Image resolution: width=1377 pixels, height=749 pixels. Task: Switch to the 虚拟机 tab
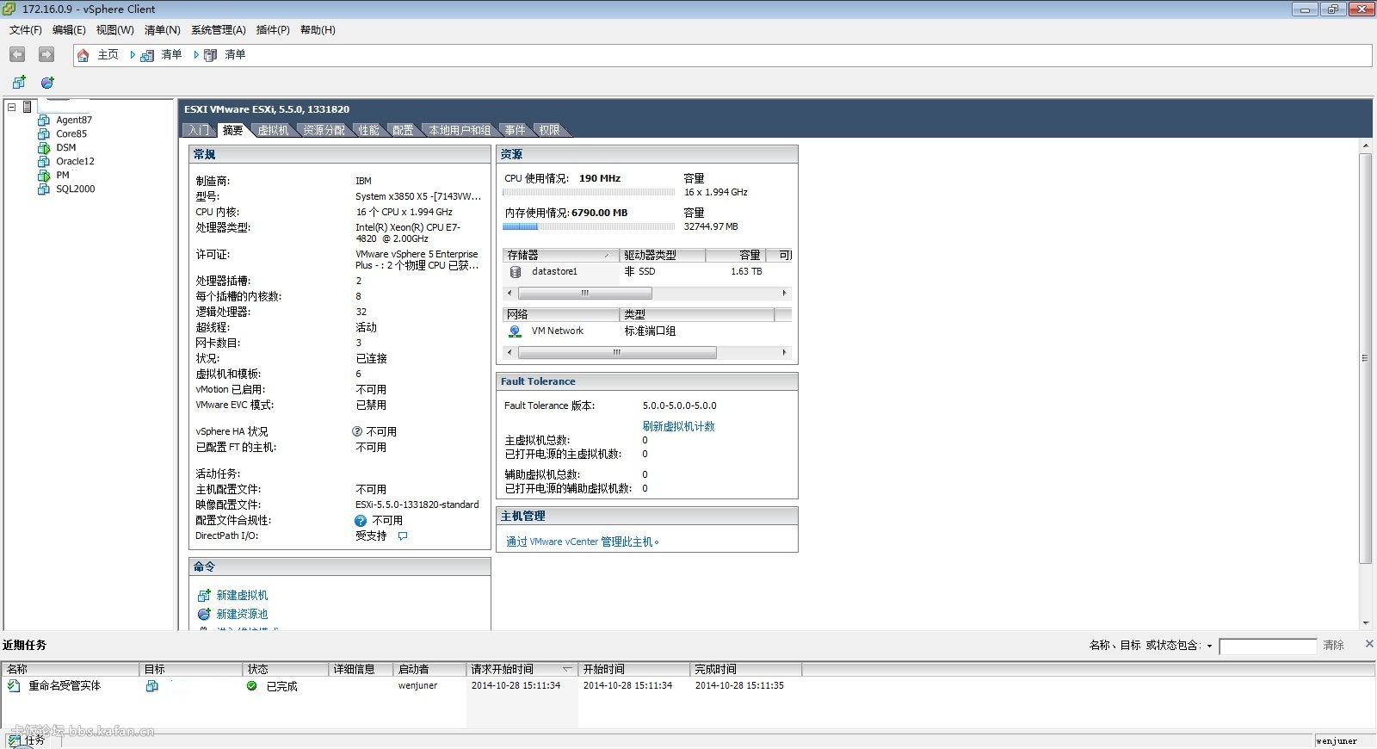(x=273, y=130)
